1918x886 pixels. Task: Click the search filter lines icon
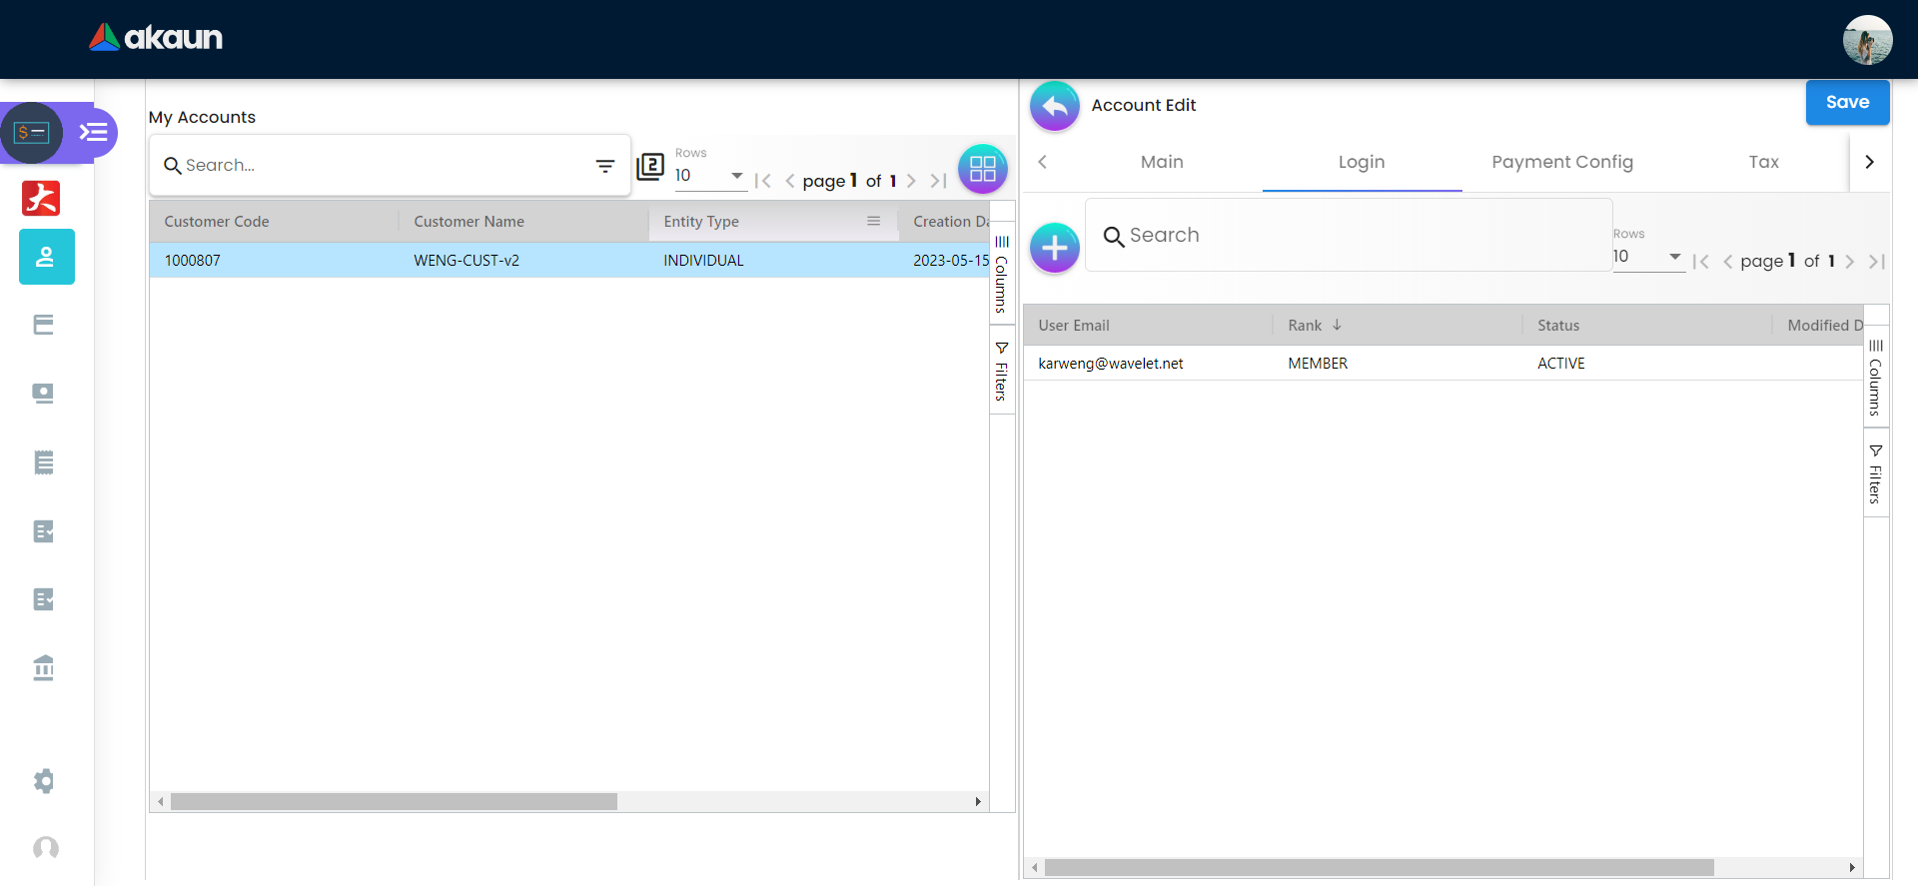coord(605,166)
